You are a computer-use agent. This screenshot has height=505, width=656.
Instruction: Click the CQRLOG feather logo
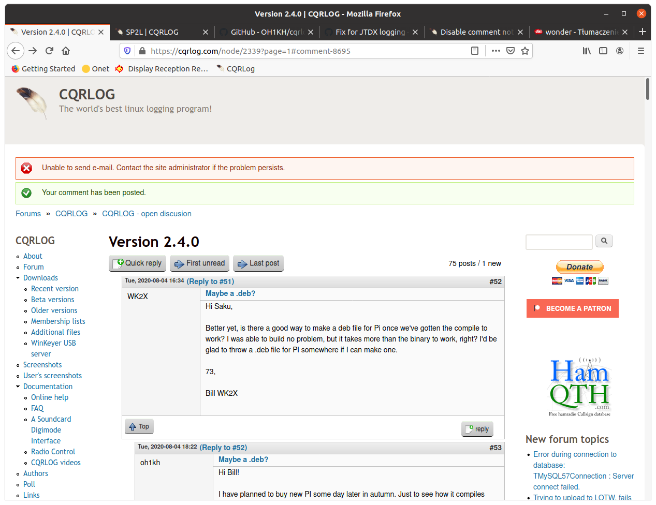coord(32,102)
